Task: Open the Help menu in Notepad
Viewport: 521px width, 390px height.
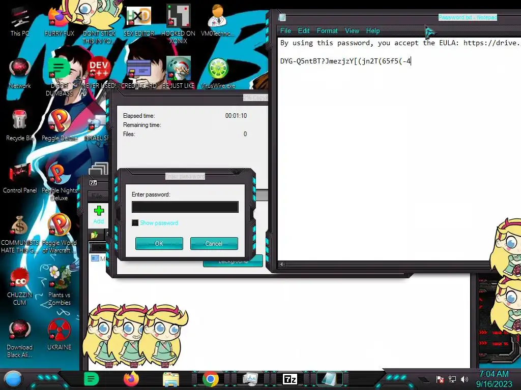Action: click(x=373, y=31)
